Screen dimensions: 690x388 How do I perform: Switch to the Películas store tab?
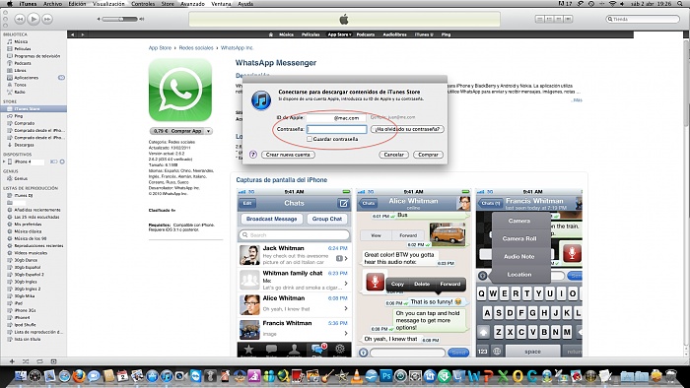(310, 34)
